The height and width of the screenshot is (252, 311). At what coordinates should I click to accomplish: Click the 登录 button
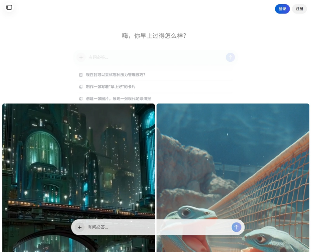[282, 9]
